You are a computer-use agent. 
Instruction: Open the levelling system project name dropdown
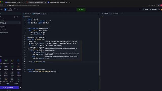pyautogui.click(x=18, y=10)
